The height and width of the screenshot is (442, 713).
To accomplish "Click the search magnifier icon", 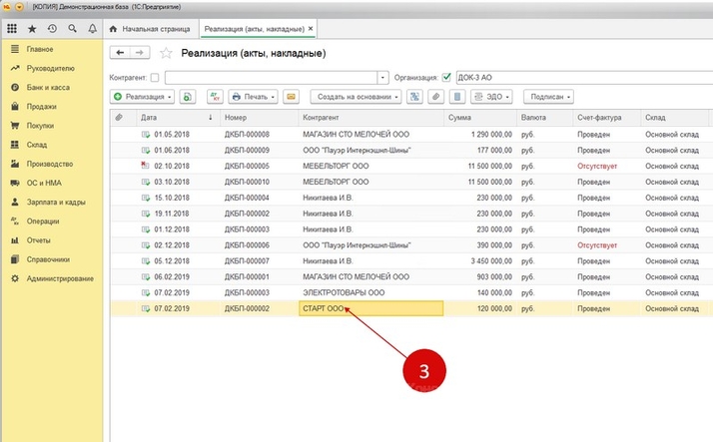I will coord(71,28).
